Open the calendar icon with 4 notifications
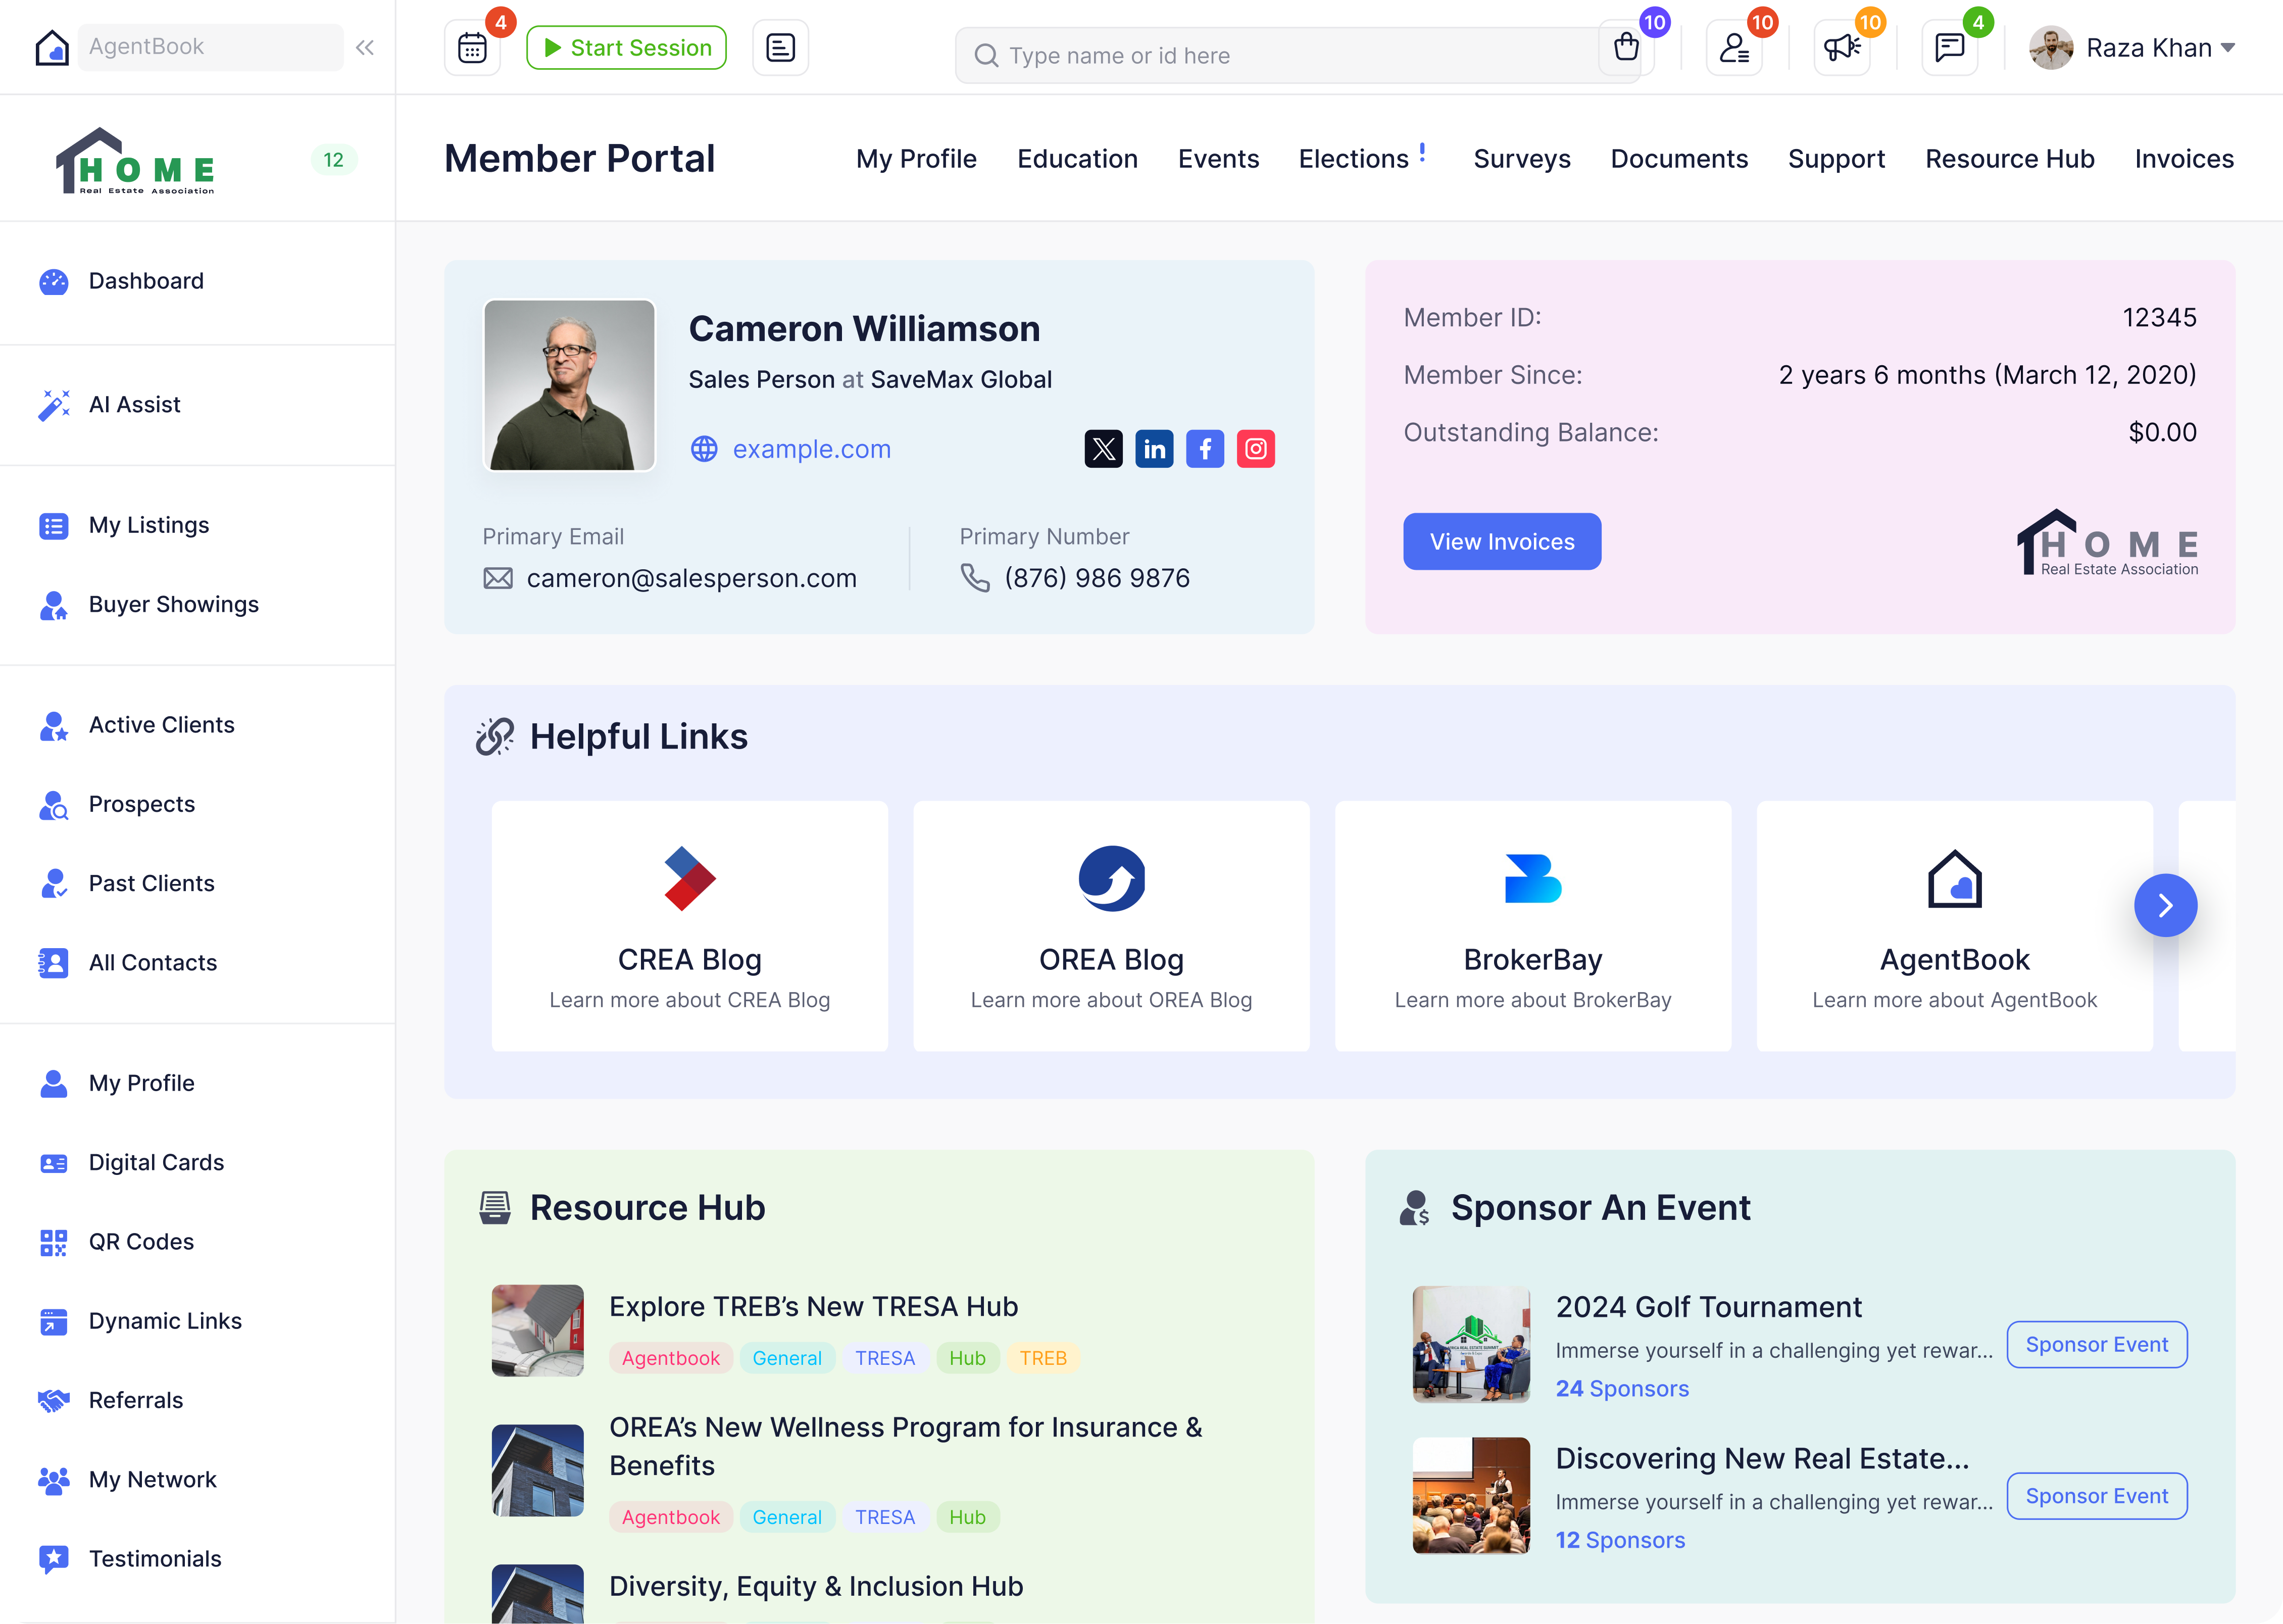2283x1624 pixels. (x=471, y=47)
